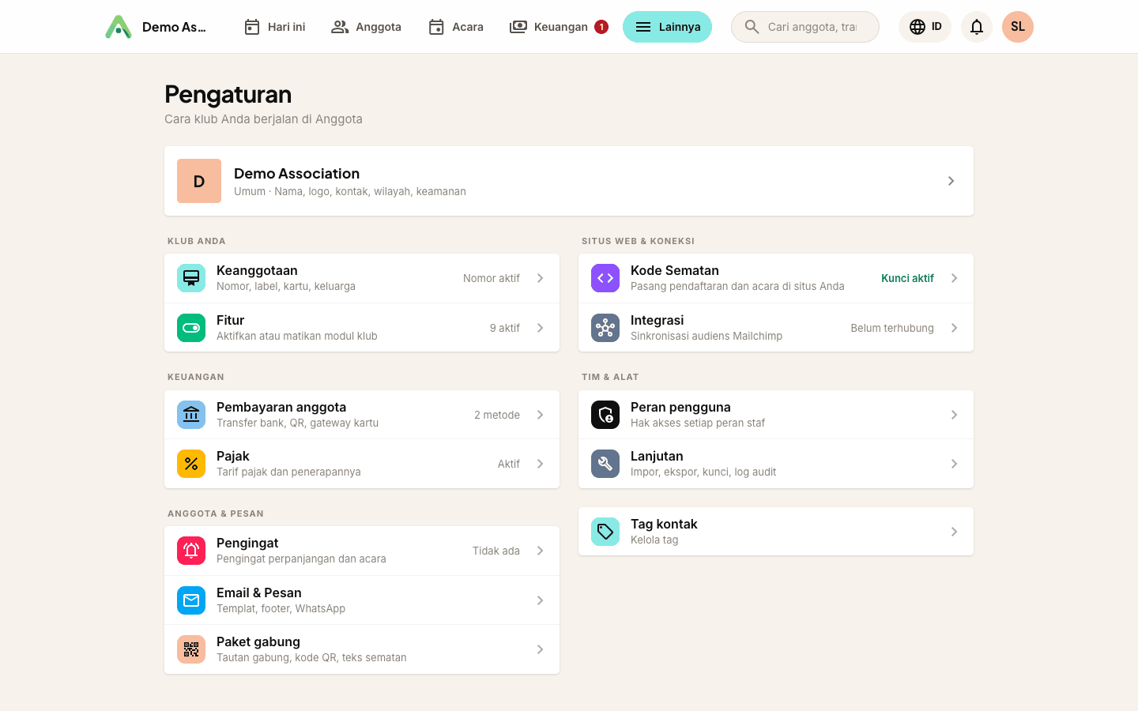1138x711 pixels.
Task: Click the "Kunci aktif" status text
Action: 907,278
